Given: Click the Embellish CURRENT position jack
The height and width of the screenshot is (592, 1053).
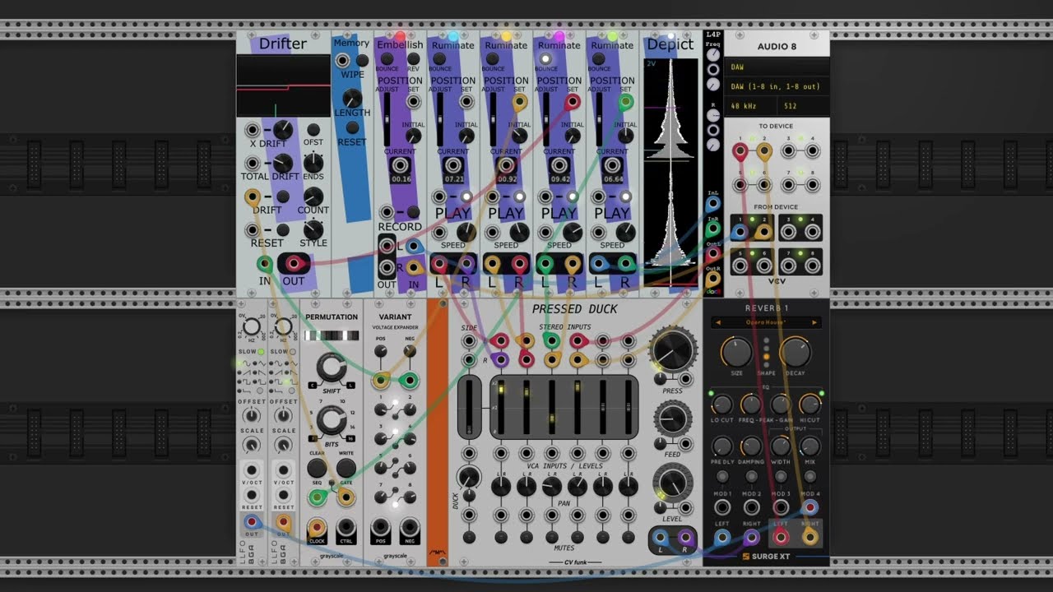Looking at the screenshot, I should click(x=401, y=165).
